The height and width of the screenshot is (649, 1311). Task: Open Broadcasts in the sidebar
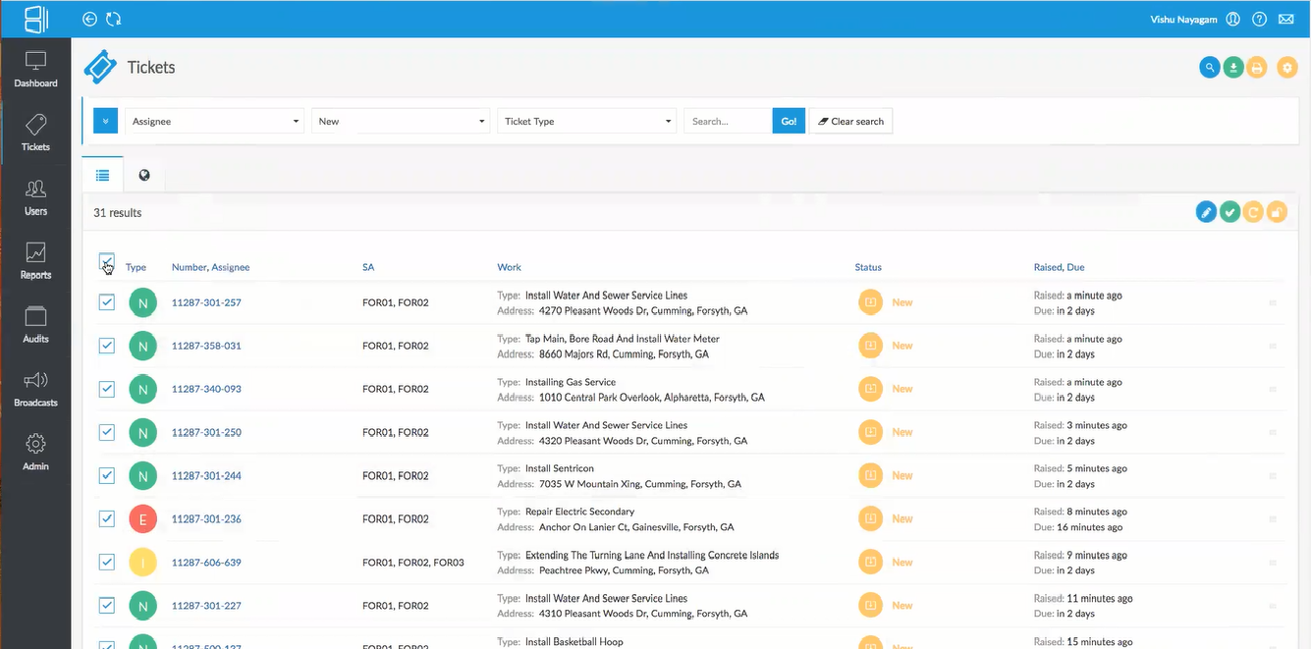point(35,389)
